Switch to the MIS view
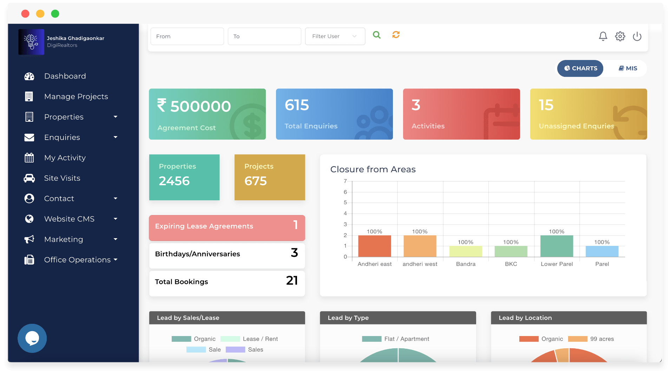The image size is (671, 375). pos(627,68)
